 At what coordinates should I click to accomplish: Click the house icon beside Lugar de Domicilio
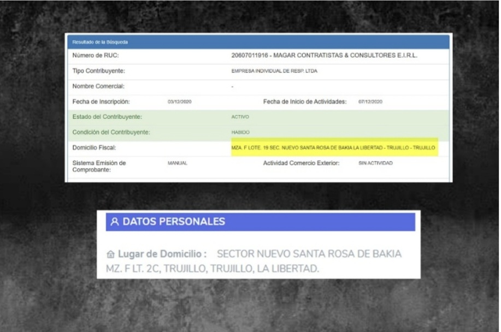(x=111, y=254)
